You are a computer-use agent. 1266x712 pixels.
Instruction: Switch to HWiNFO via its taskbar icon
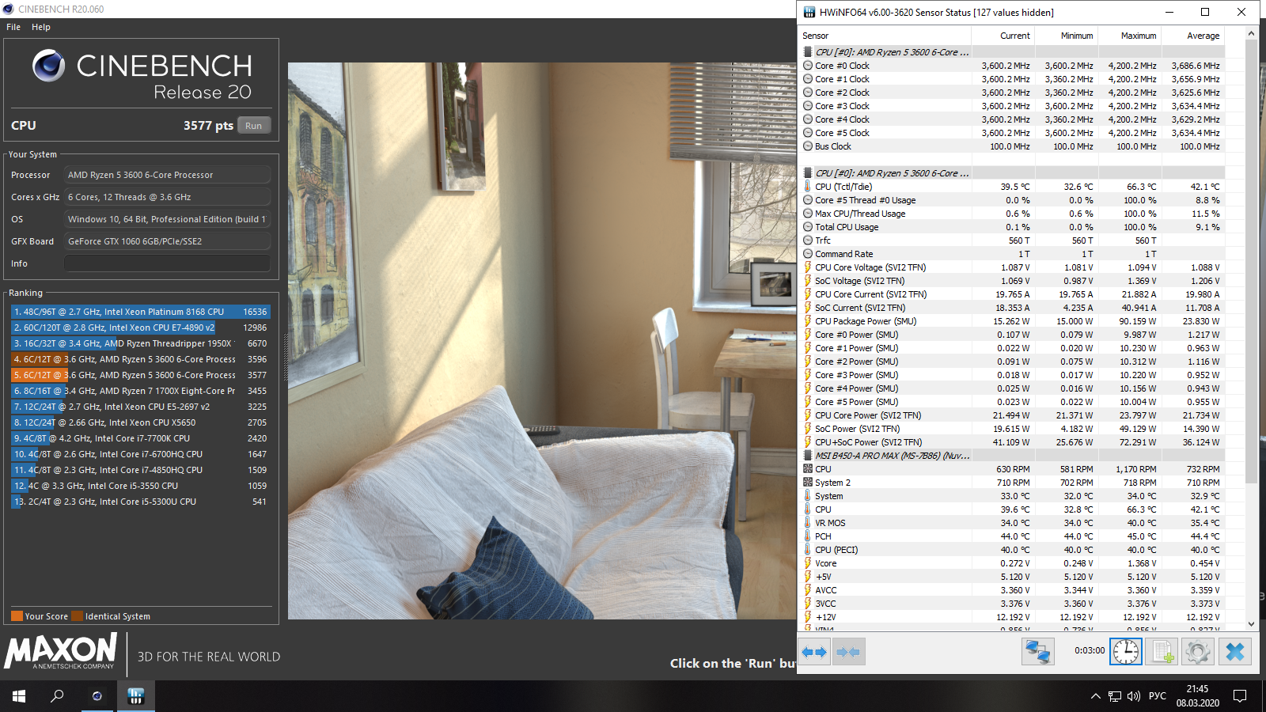[x=136, y=696]
